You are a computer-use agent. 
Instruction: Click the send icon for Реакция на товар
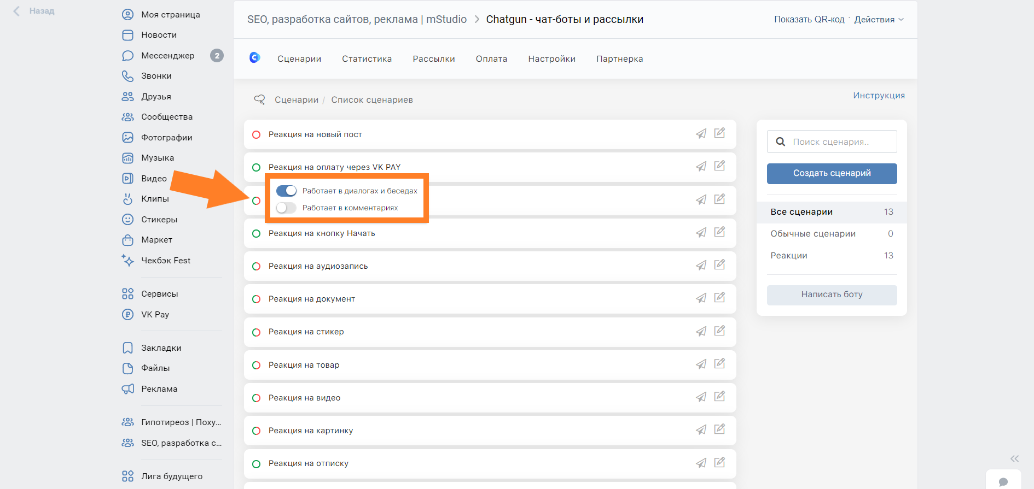pos(701,364)
